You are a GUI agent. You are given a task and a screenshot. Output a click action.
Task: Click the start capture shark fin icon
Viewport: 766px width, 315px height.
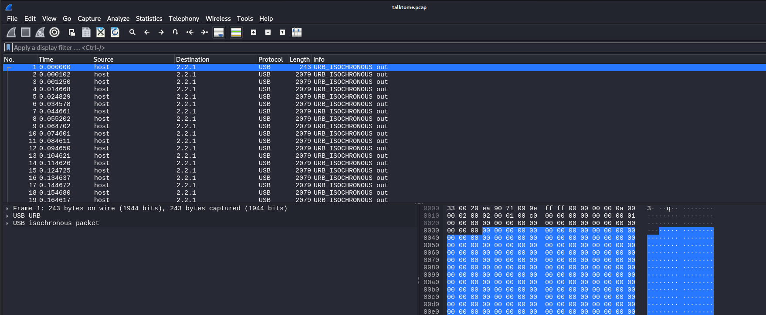pos(11,32)
